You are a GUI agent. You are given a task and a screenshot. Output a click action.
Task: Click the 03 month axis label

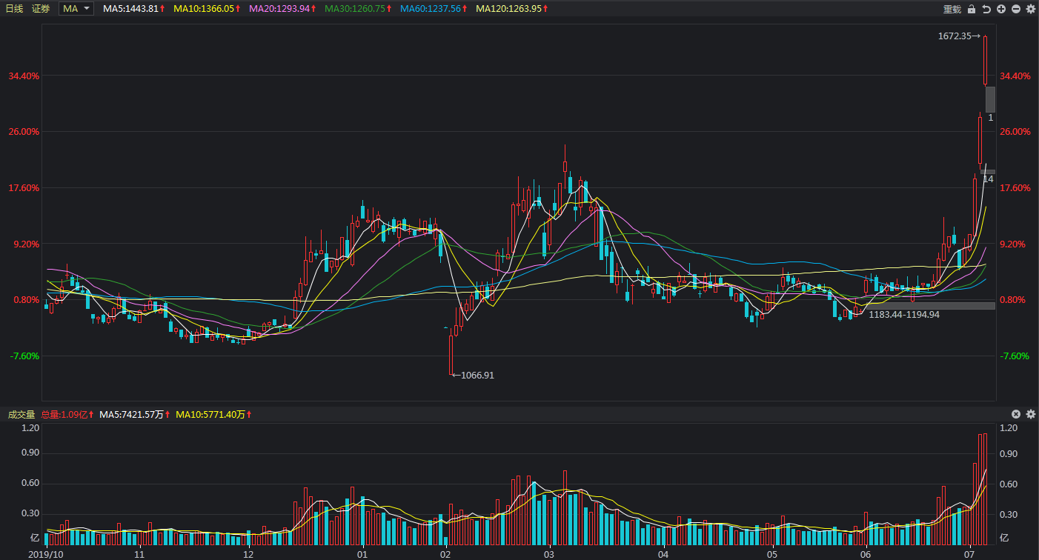pos(549,553)
